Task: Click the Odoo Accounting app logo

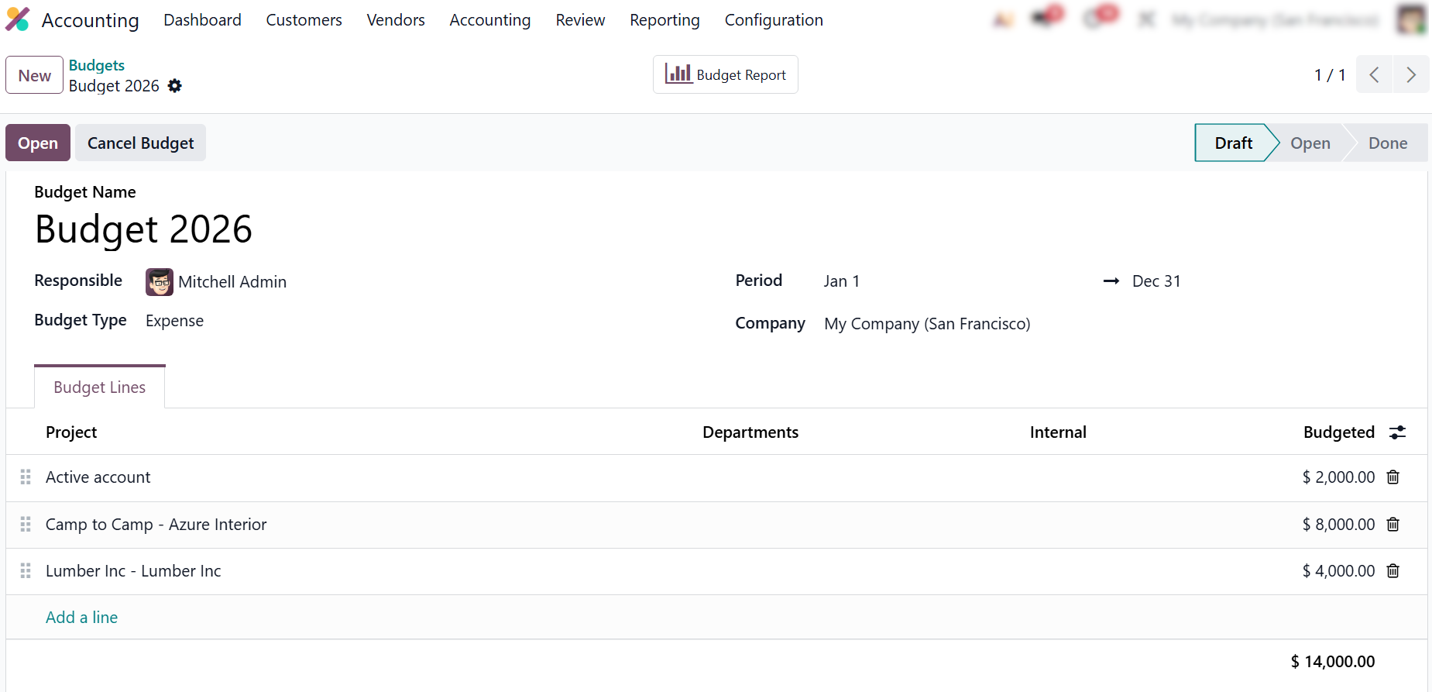Action: tap(17, 19)
